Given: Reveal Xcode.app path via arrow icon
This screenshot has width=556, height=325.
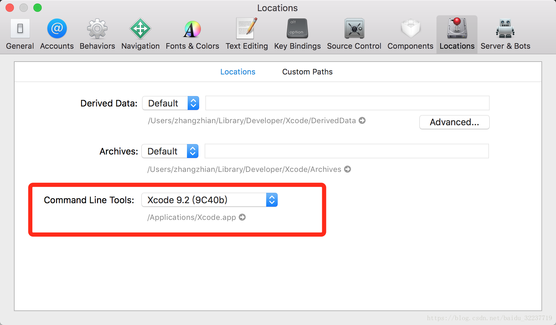Looking at the screenshot, I should tap(242, 217).
